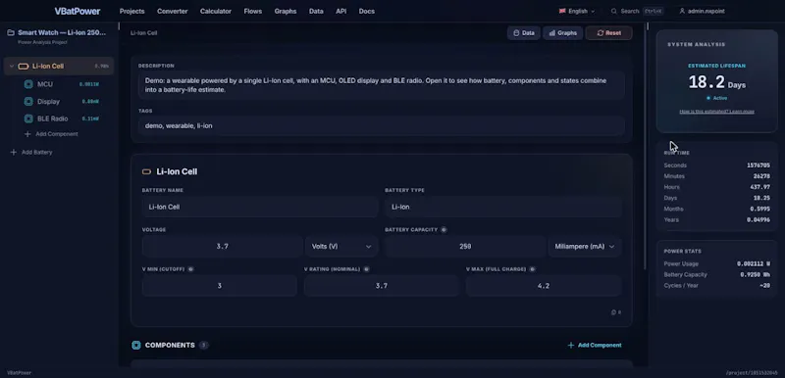785x378 pixels.
Task: Click the plus icon beside the sidebar Add Component
Action: click(x=27, y=134)
